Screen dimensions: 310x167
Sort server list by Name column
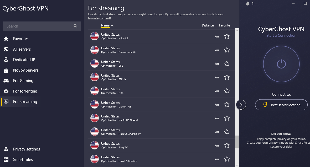(105, 25)
